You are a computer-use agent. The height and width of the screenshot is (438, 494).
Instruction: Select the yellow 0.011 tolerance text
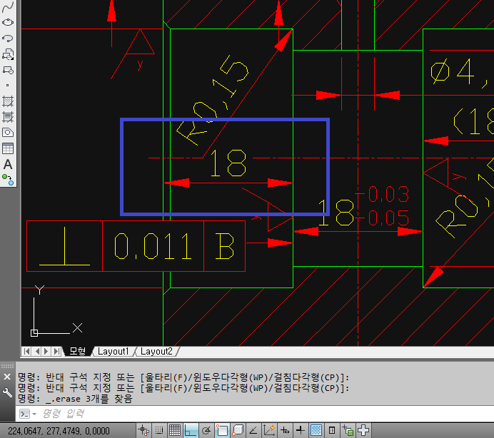click(153, 246)
